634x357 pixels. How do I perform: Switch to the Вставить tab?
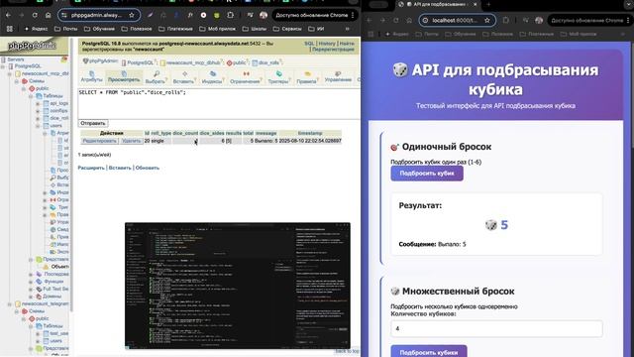(x=184, y=76)
